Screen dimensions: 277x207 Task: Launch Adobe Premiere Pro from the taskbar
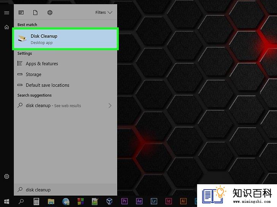[124, 201]
